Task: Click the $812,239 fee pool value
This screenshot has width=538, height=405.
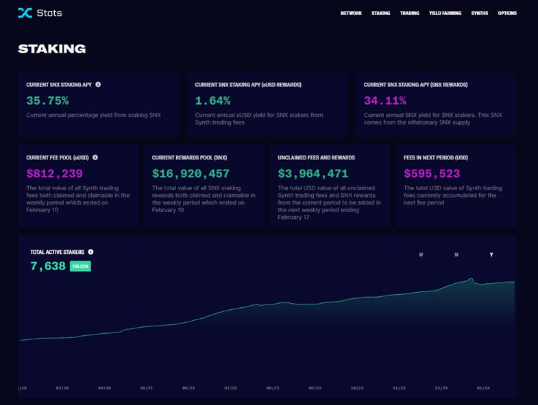Action: tap(55, 174)
